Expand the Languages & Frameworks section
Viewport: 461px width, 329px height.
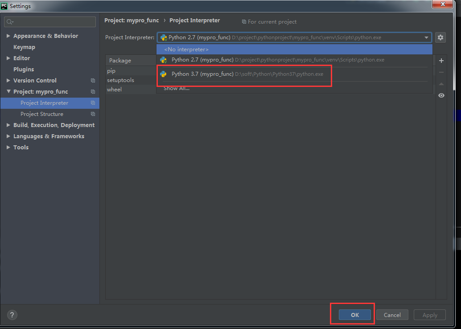(8, 136)
